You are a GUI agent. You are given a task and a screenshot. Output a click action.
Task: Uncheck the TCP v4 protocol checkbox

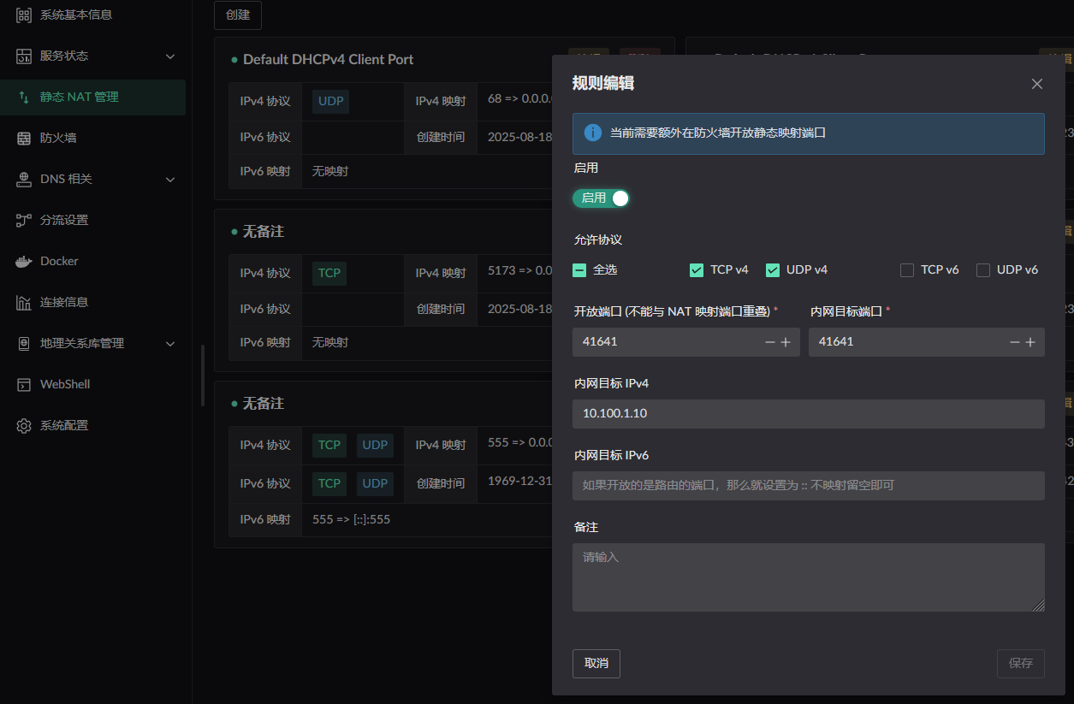pos(697,270)
